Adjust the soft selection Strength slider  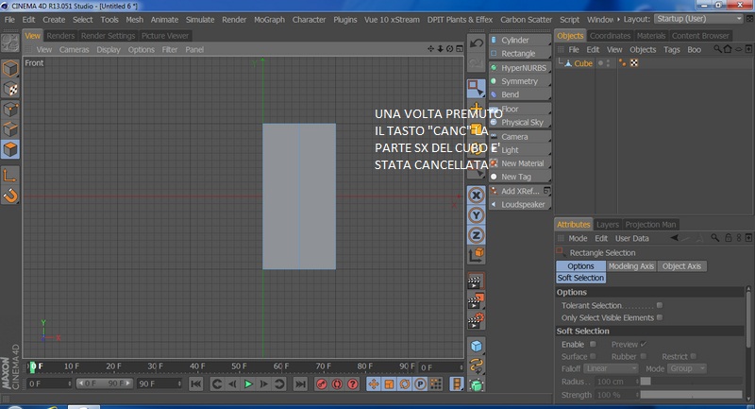[x=692, y=395]
